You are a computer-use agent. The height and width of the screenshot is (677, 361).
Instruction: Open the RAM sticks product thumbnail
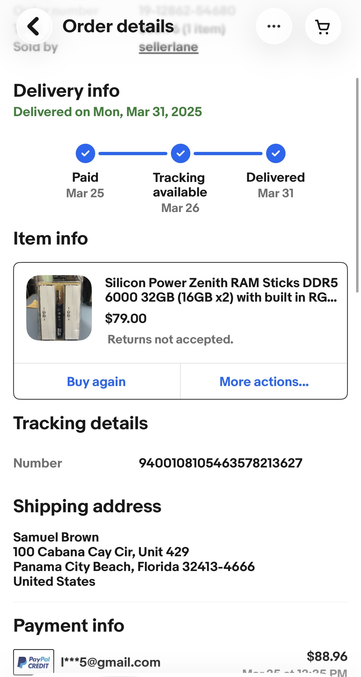tap(59, 308)
